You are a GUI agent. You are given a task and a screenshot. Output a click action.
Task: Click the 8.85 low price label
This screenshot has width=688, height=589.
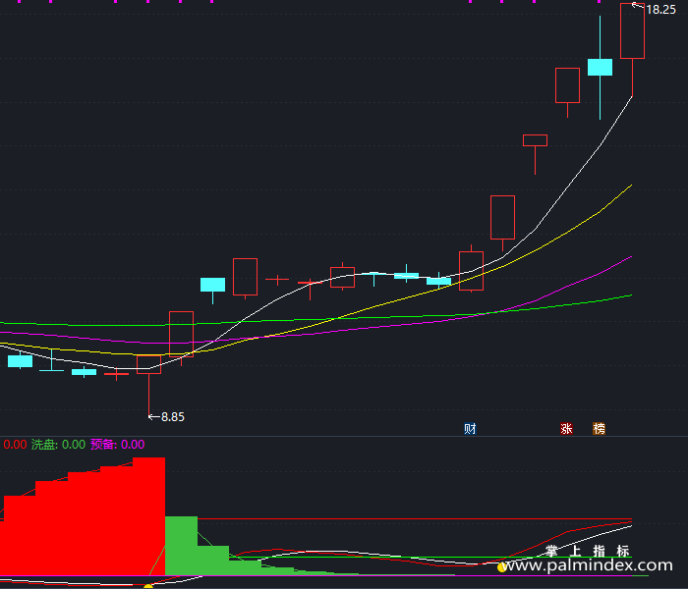(x=173, y=417)
